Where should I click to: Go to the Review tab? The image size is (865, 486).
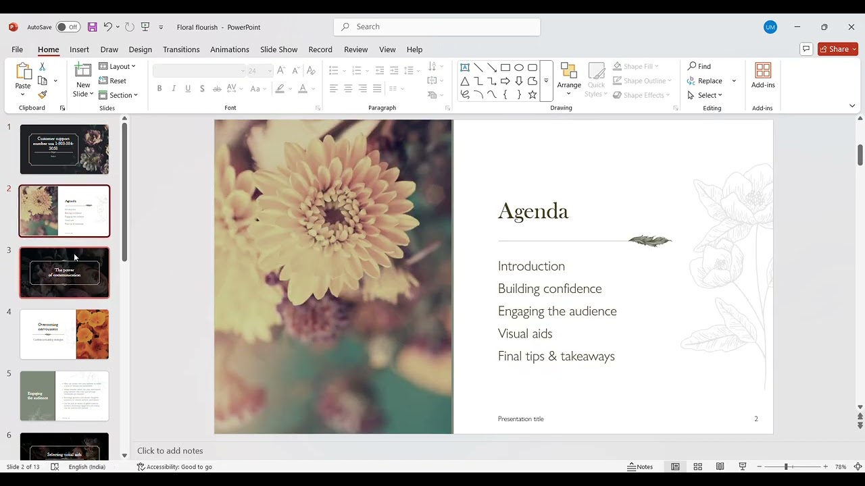(355, 49)
